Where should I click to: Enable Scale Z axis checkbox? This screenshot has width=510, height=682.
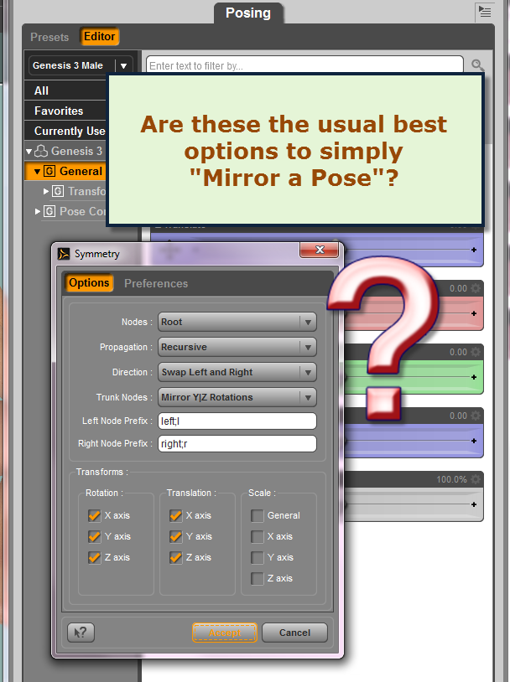pyautogui.click(x=257, y=578)
